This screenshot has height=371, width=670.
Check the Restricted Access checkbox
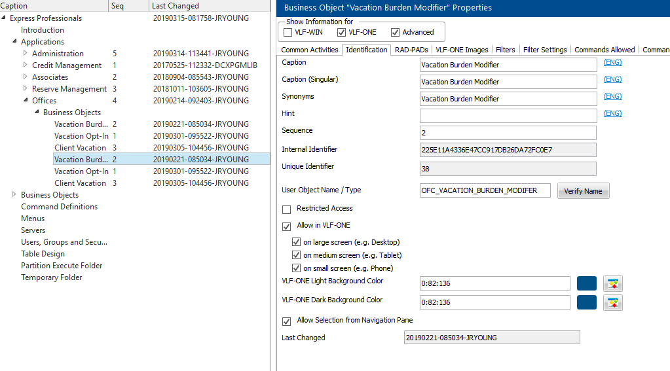286,209
